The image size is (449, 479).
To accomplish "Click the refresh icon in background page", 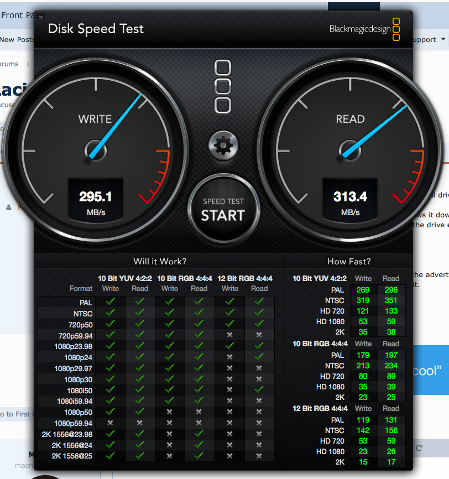I will click(x=419, y=448).
